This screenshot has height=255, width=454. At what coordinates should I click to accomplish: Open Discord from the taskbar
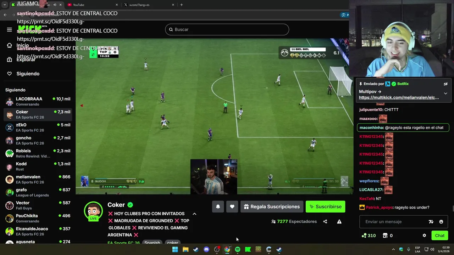pyautogui.click(x=206, y=249)
